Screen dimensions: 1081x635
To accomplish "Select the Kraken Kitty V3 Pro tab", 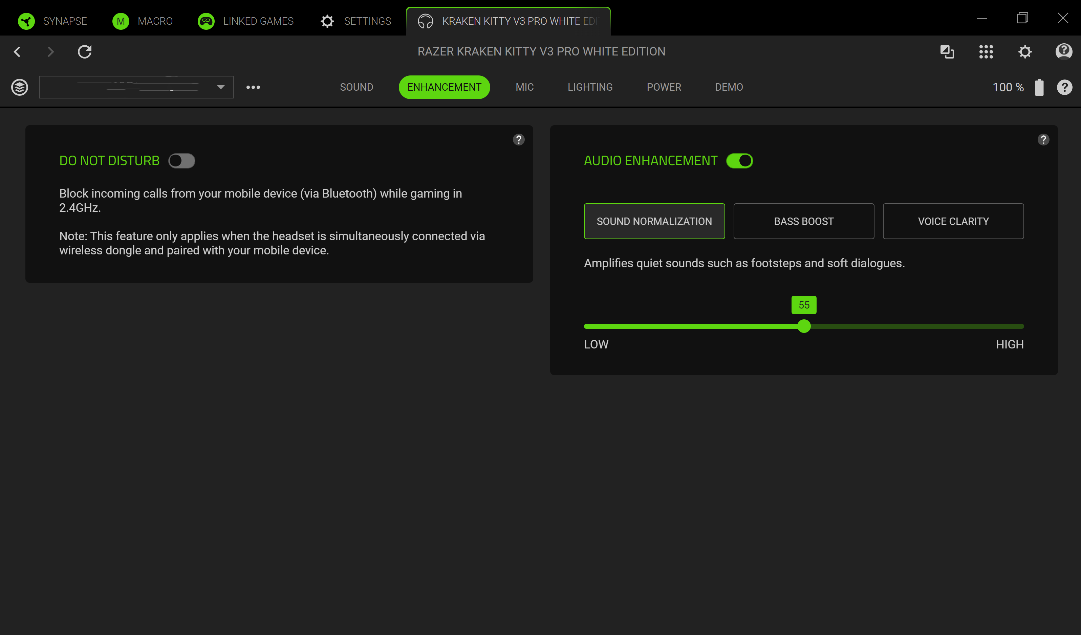I will coord(508,21).
